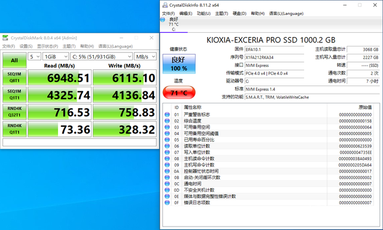The image size is (383, 230).
Task: Click the CrystalDiskMark title bar icon
Action: [5, 38]
